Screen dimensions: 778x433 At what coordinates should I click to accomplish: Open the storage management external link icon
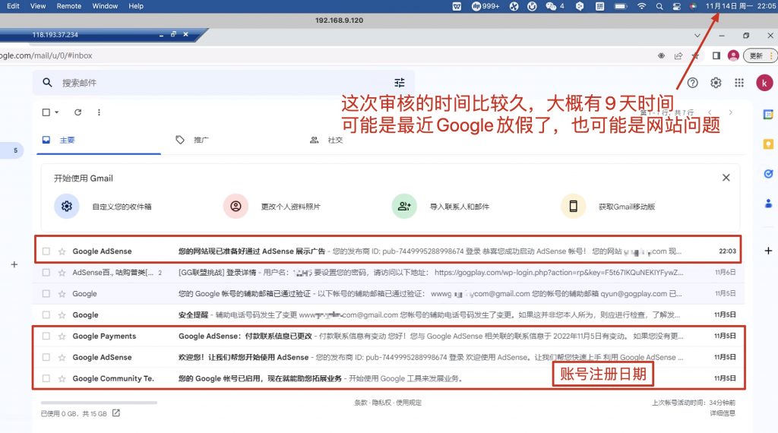tap(116, 412)
